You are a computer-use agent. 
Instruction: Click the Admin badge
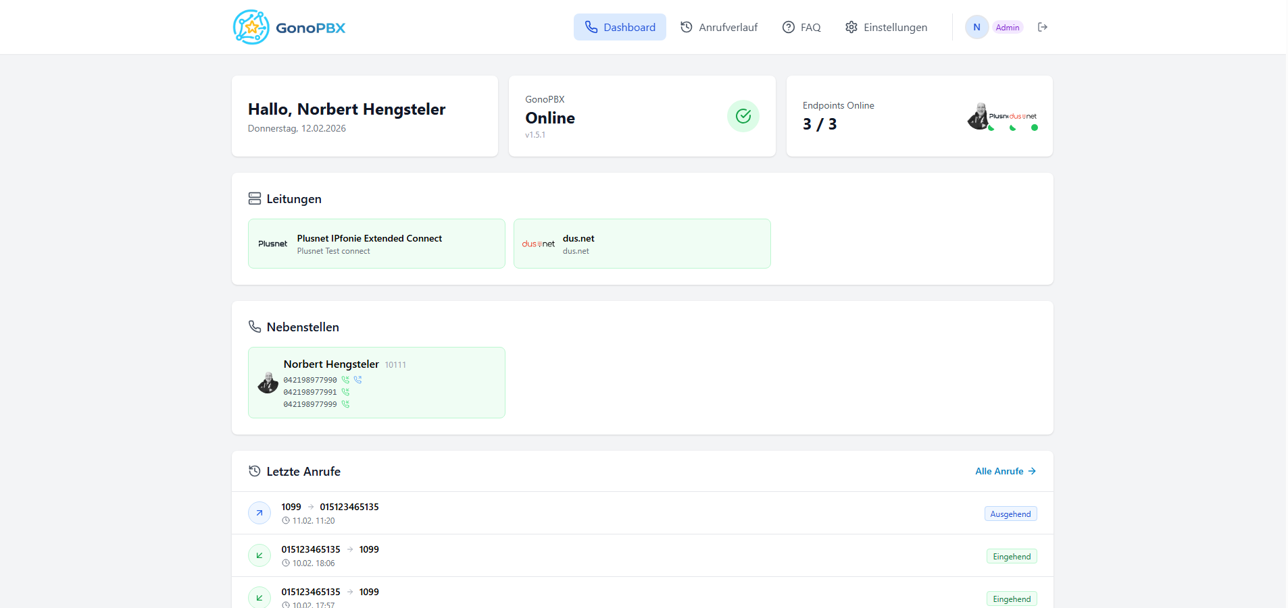[x=1008, y=27]
